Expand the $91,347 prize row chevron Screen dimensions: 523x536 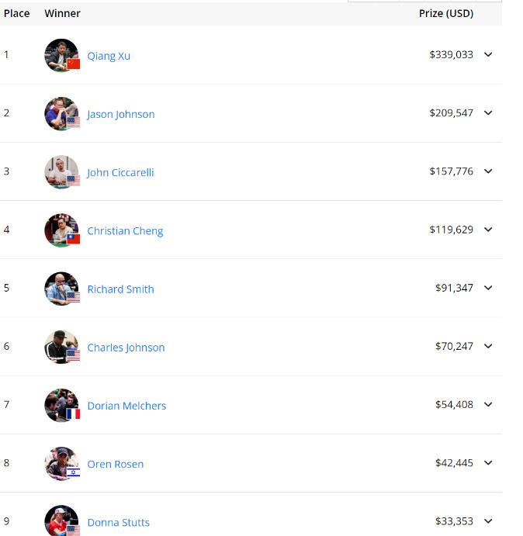click(x=488, y=288)
